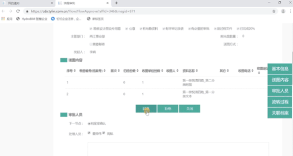Jump to 关联档案 in side navigation
This screenshot has width=293, height=156.
coord(280,113)
